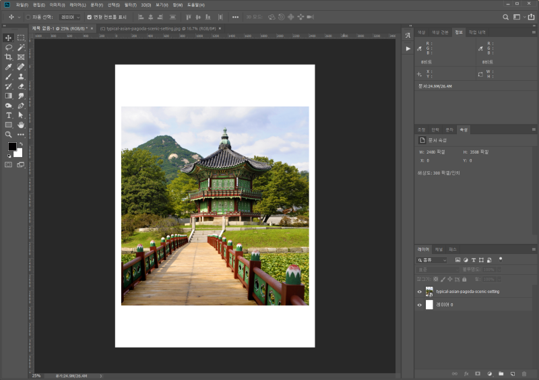Open the 종류 layer filter dropdown
This screenshot has width=539, height=380.
(432, 260)
